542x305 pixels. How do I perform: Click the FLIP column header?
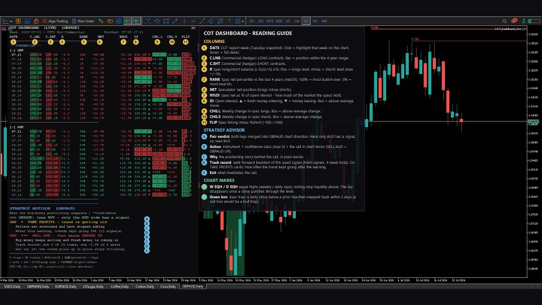(x=186, y=37)
